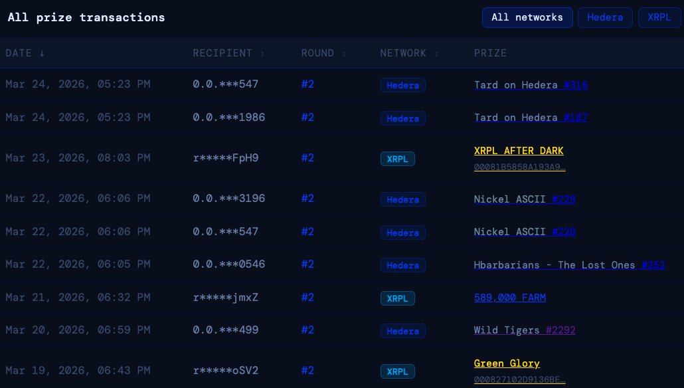Select recipient 0.0.***3196

(x=228, y=199)
